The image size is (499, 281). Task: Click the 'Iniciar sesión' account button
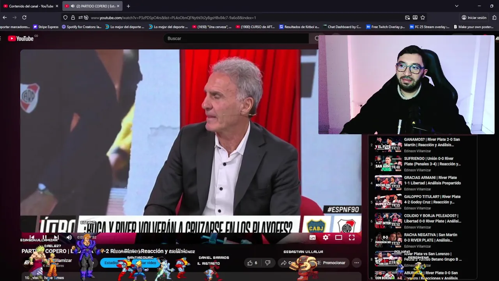[x=474, y=18]
